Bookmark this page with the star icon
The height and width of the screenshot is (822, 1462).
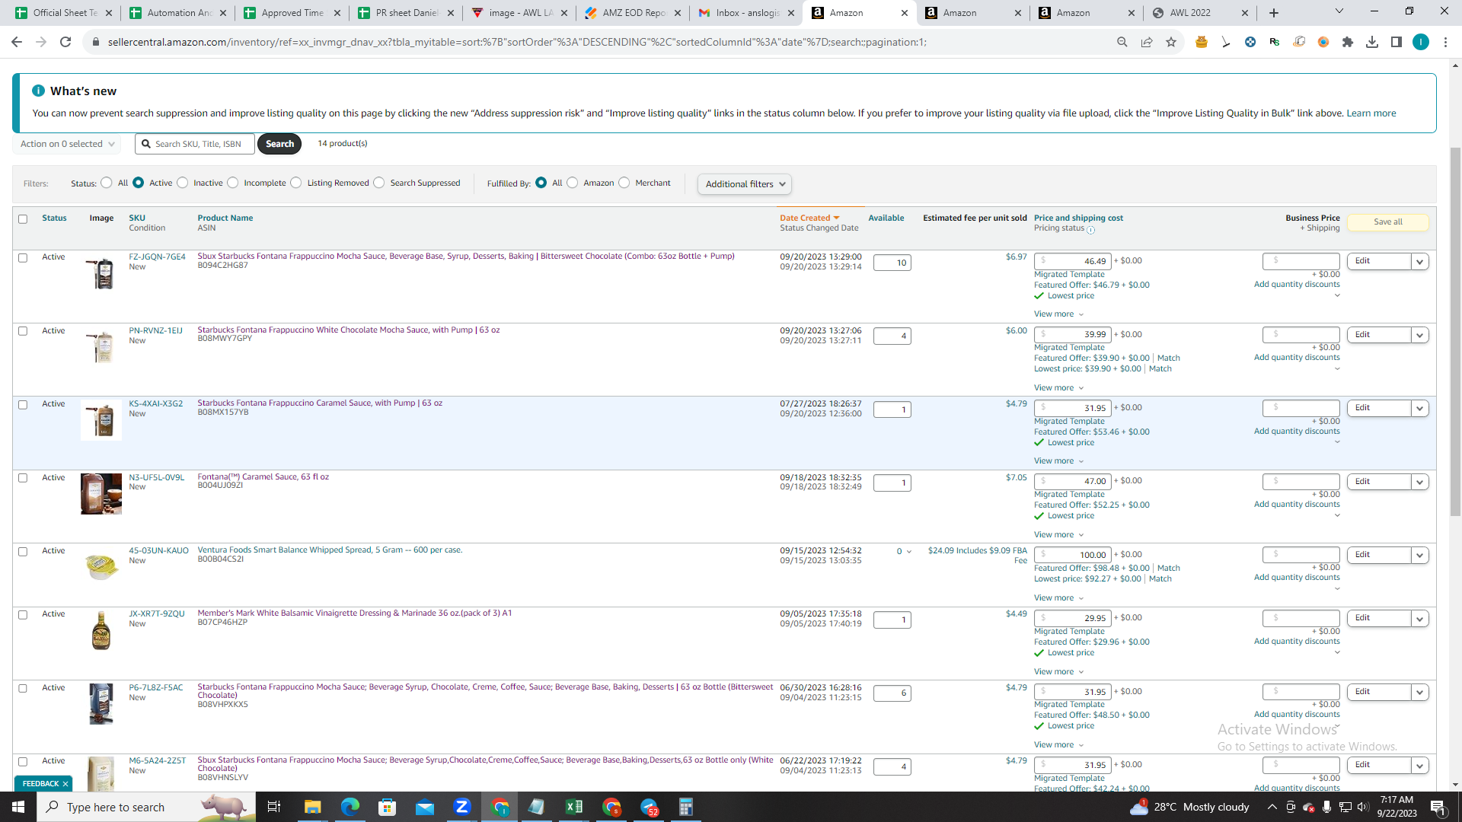(x=1171, y=42)
